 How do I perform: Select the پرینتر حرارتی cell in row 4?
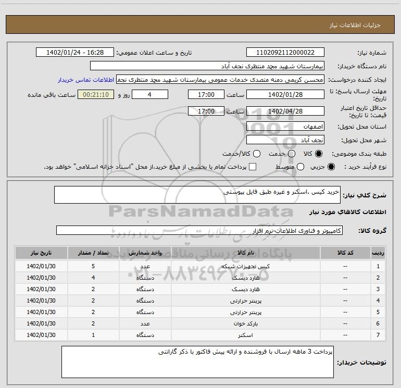[245, 301]
